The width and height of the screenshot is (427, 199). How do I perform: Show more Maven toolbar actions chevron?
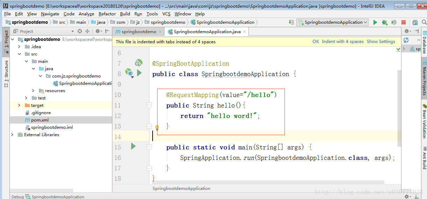click(x=419, y=40)
